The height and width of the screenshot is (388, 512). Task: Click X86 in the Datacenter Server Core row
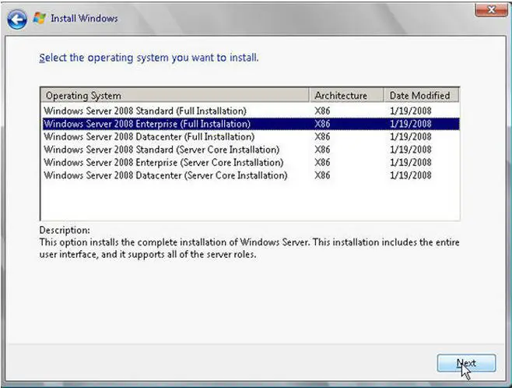[x=322, y=175]
